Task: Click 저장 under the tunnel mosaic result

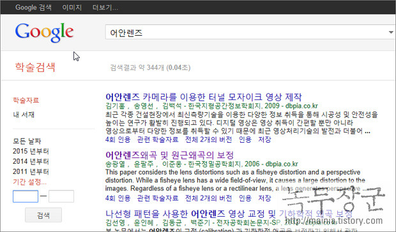Action: point(264,140)
